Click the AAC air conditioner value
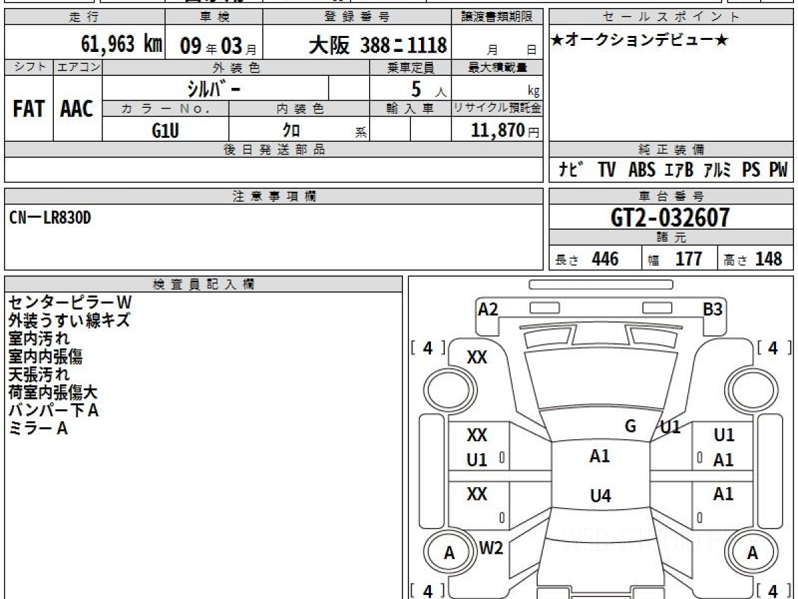This screenshot has height=599, width=798. [77, 109]
